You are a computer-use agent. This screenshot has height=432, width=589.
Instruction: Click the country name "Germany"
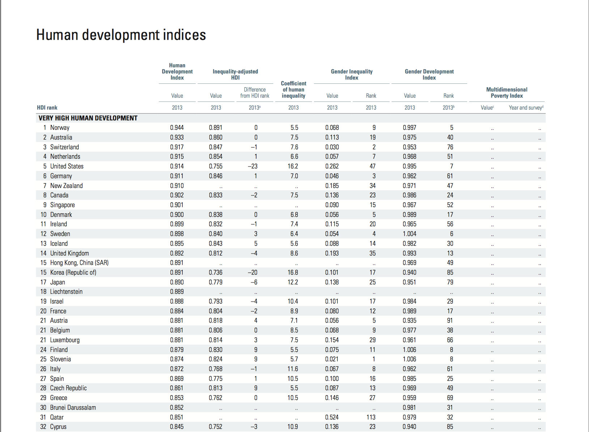(x=61, y=176)
